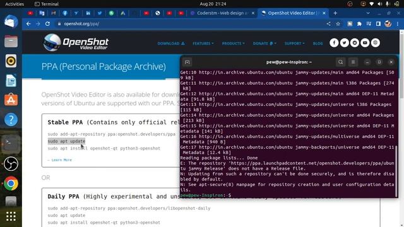Open BLOG nav item
The image size is (404, 227).
coord(318,44)
